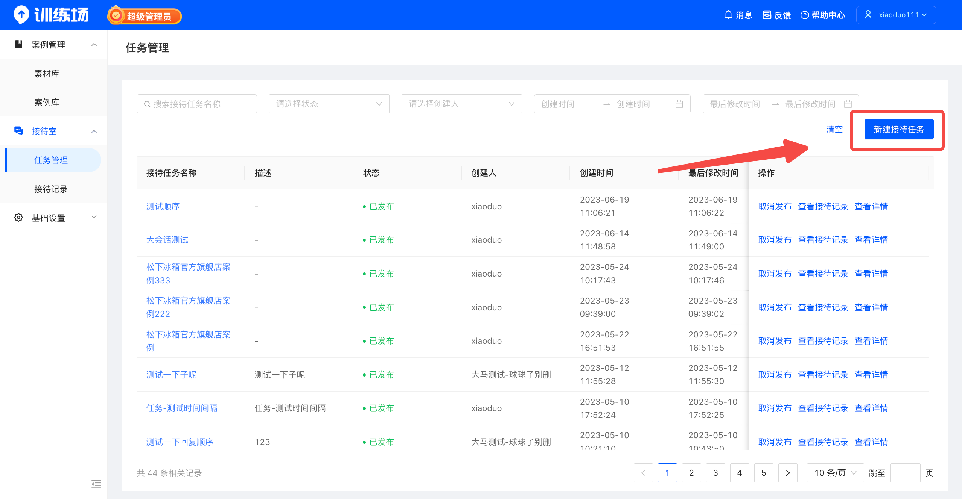Go to page 1

click(x=667, y=473)
